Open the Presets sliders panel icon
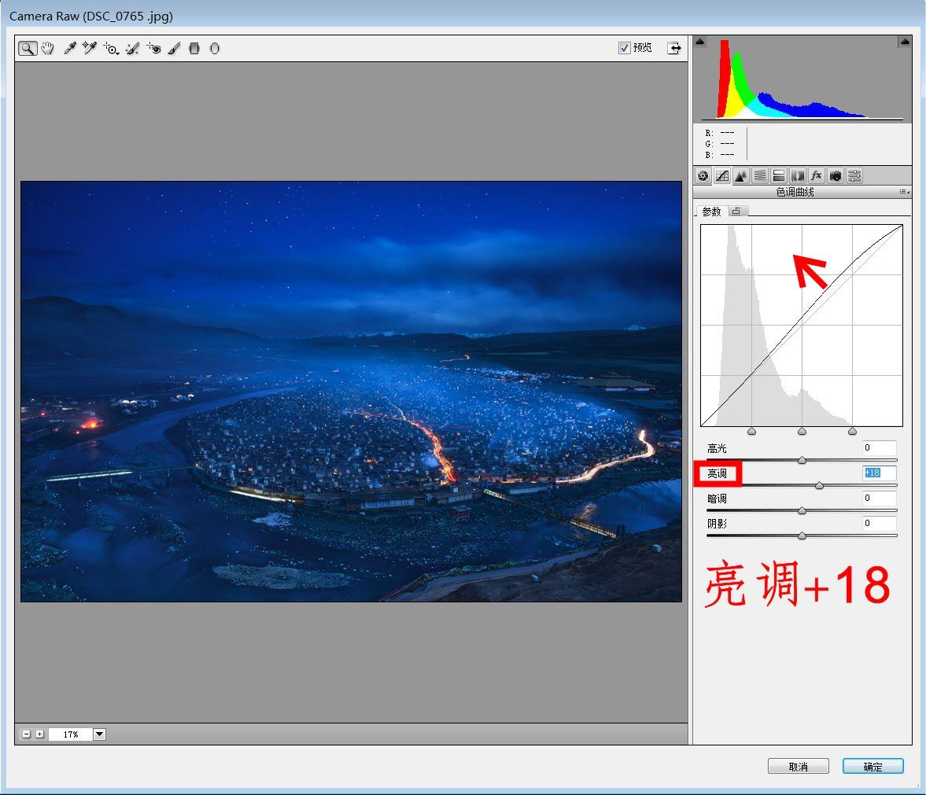This screenshot has width=926, height=795. [x=854, y=176]
